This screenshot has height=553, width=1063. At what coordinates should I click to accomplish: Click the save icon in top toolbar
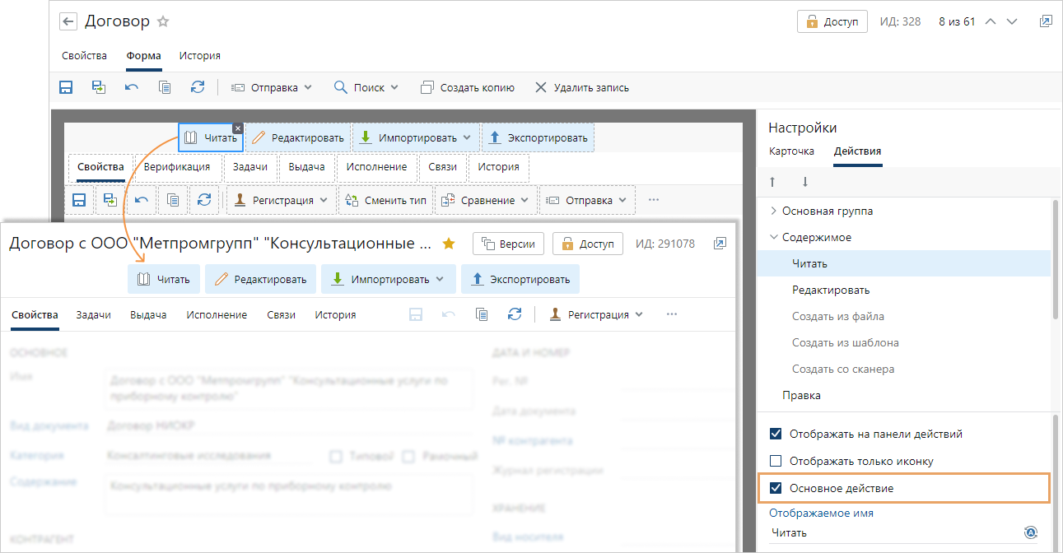click(x=67, y=87)
